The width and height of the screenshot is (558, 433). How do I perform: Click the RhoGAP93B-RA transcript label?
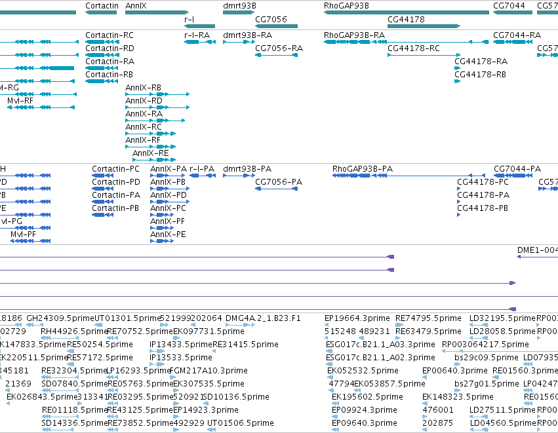pos(354,35)
